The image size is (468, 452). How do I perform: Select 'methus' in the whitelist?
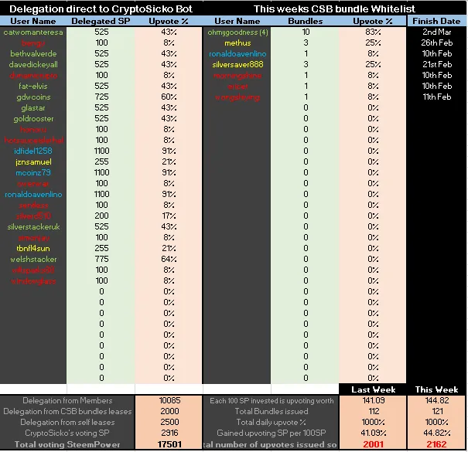pos(237,43)
